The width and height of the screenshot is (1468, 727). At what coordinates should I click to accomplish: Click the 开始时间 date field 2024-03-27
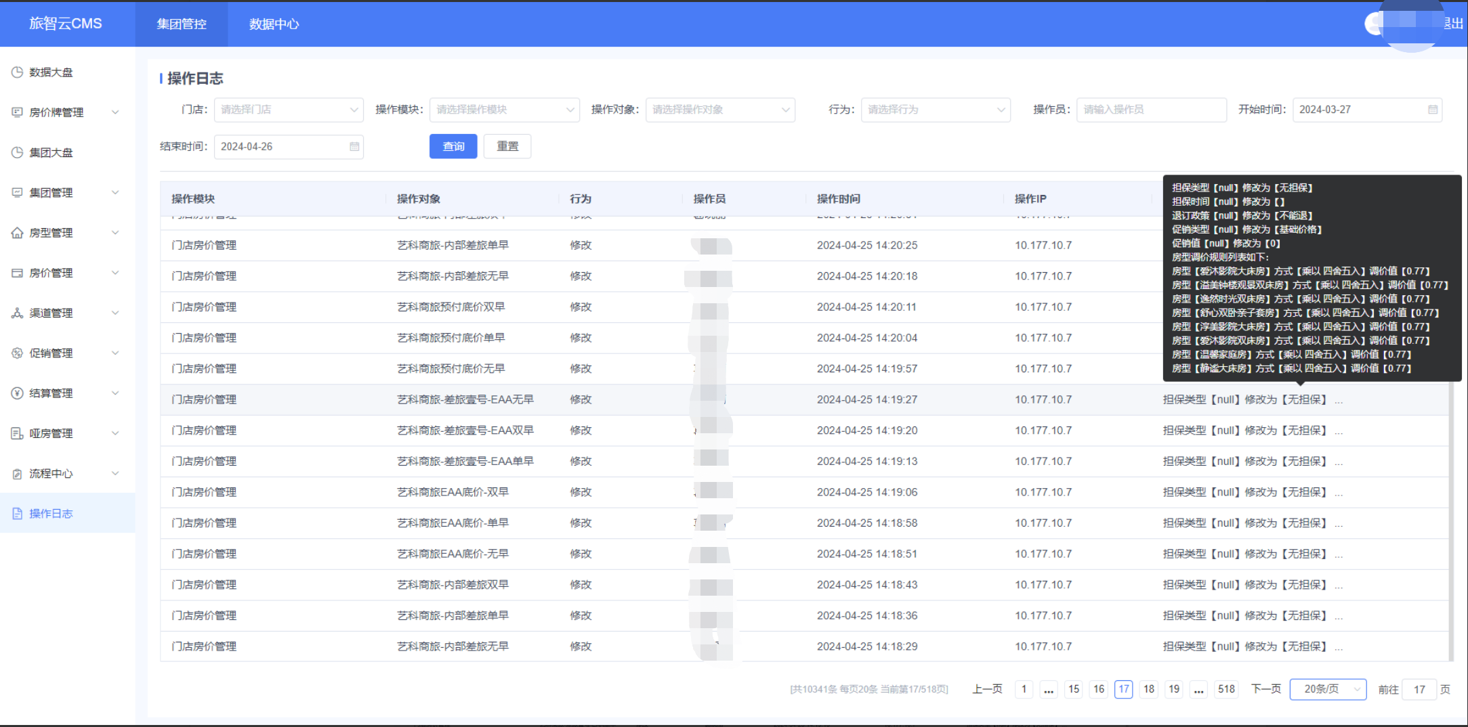point(1367,110)
